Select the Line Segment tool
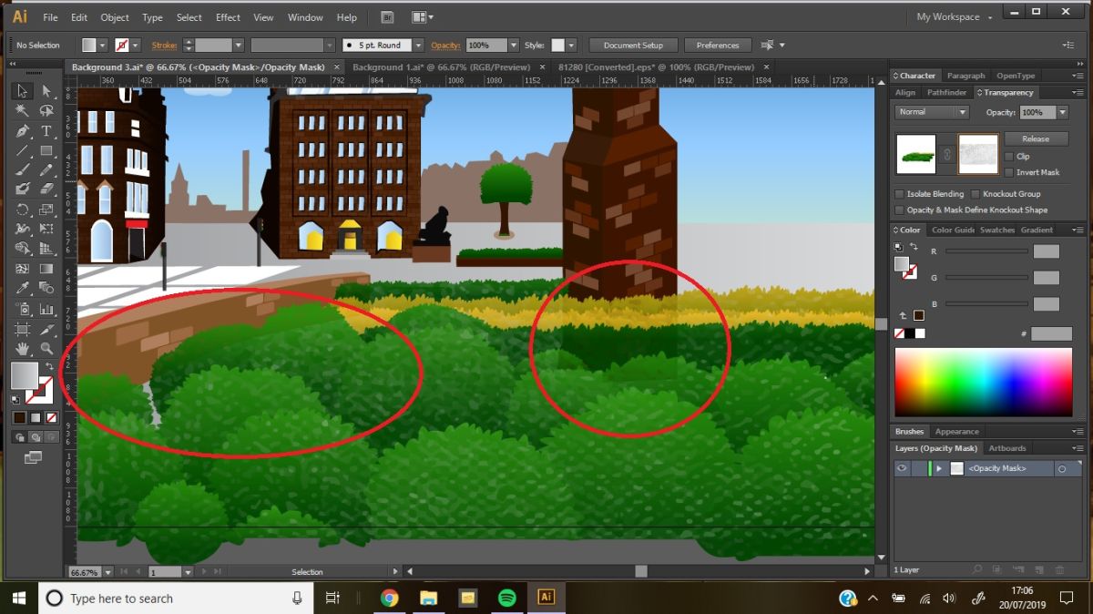Screen dimensions: 1093x614 [23, 150]
